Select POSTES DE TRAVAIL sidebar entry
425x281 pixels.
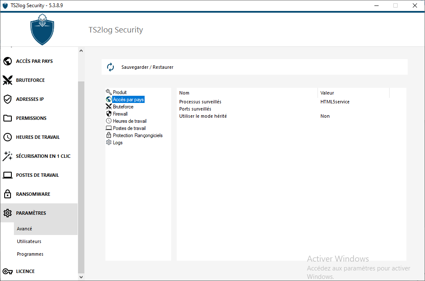tap(38, 175)
